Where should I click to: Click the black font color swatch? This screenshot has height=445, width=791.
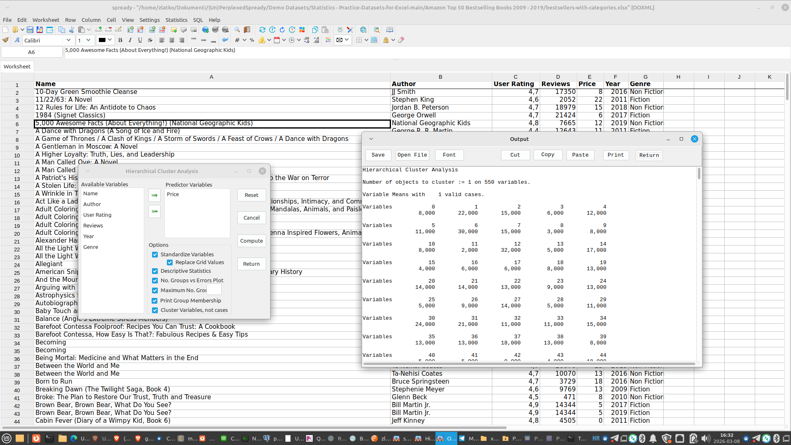coord(102,40)
